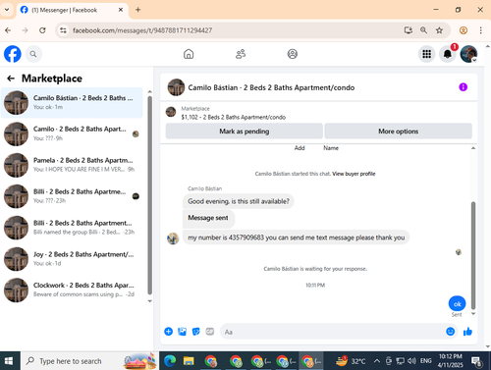
Task: Click the seen-by avatar below messages
Action: point(459,252)
